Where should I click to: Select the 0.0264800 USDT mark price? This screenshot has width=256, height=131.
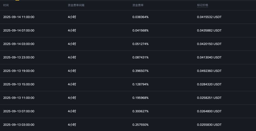pyautogui.click(x=209, y=111)
